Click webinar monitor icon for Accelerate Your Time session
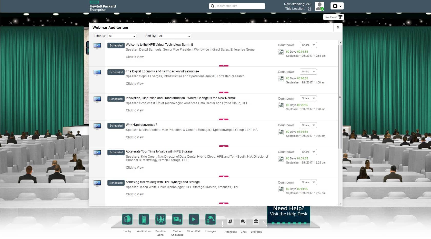431x239 pixels. [97, 153]
